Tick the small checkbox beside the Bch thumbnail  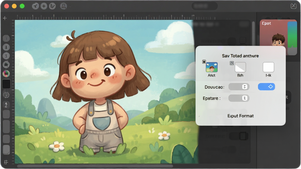pyautogui.click(x=232, y=63)
